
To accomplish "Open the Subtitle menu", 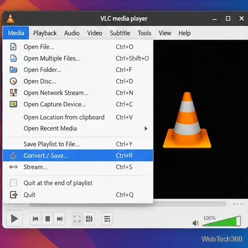I will pyautogui.click(x=120, y=33).
